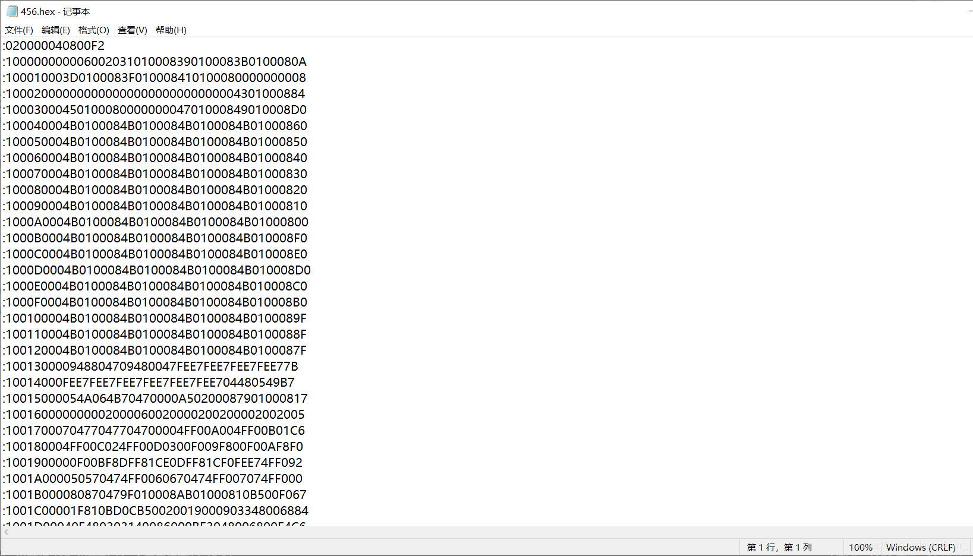Screen dimensions: 973x556
Task: Click the line starting with :100010003D
Action: pyautogui.click(x=155, y=78)
